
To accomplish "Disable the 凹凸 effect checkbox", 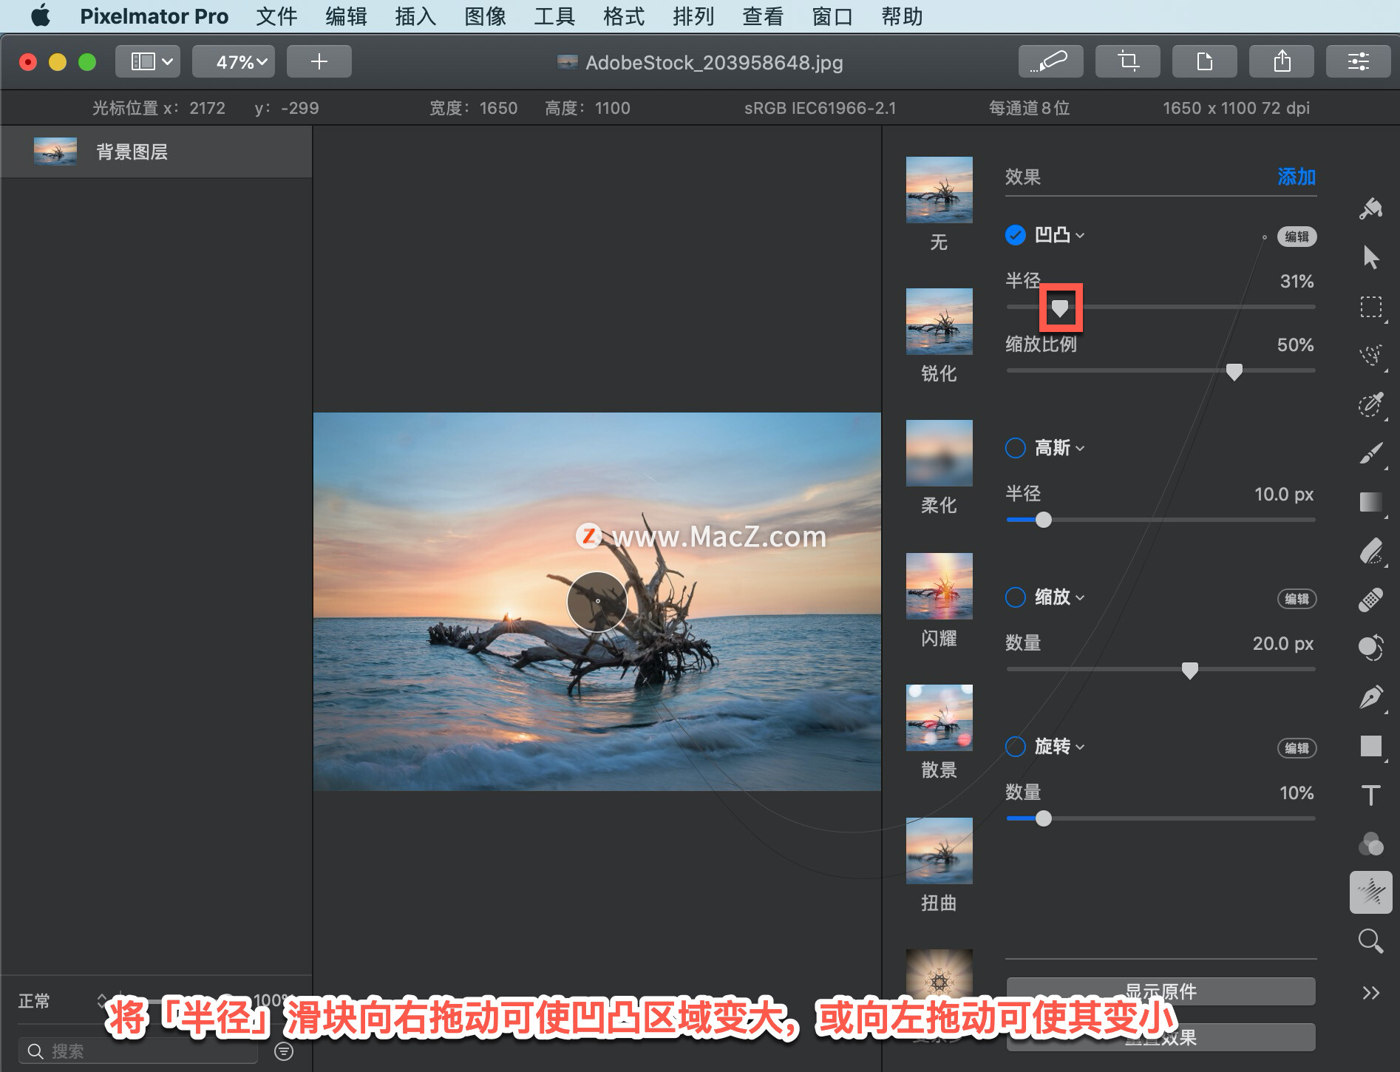I will 1016,235.
